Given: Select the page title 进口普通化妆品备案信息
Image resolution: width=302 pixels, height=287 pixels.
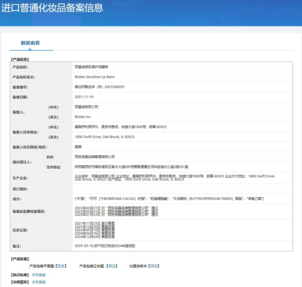Looking at the screenshot, I should click(x=52, y=8).
